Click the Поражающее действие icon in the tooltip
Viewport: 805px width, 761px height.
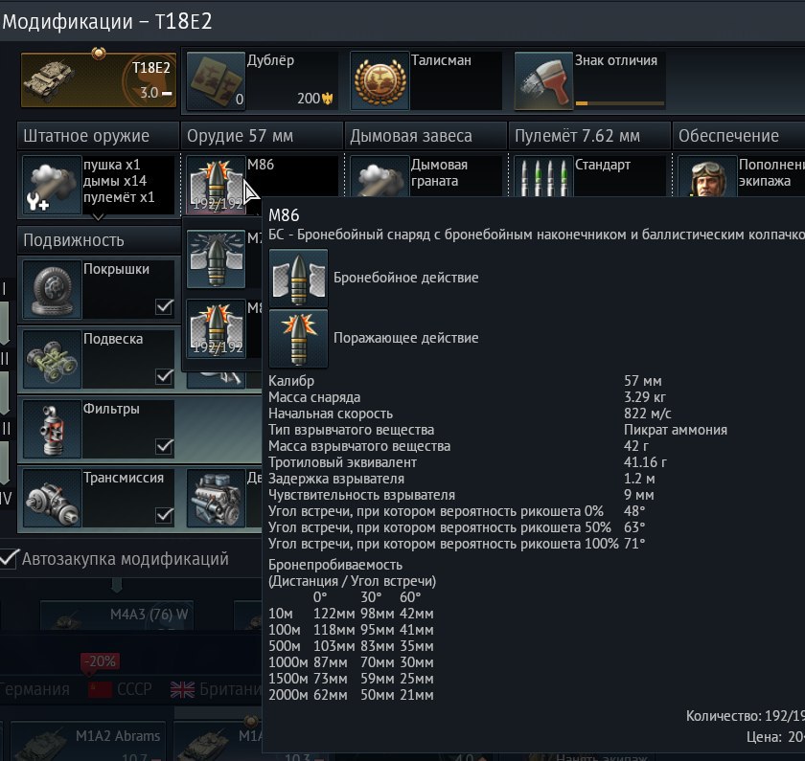pos(298,339)
